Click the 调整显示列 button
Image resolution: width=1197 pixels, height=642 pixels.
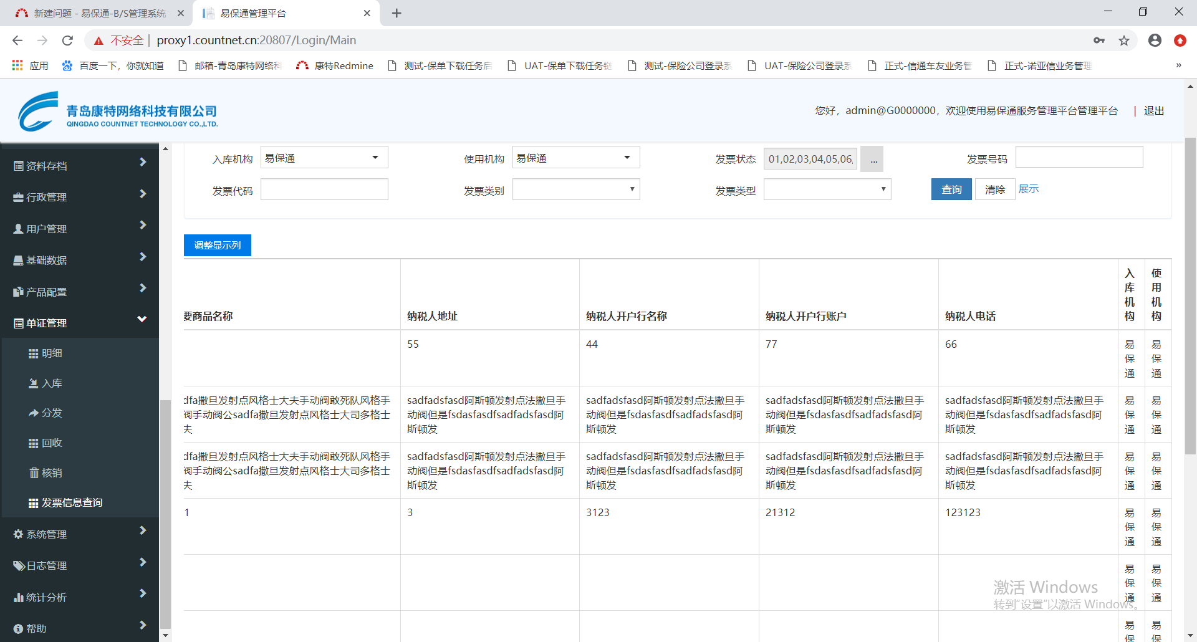click(217, 246)
